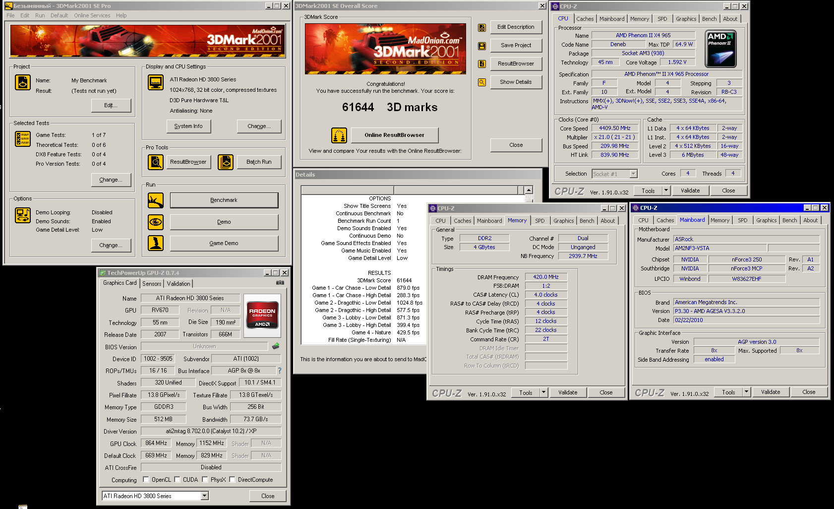Click the DRAM Frequency 420.0 MHz value

(546, 277)
